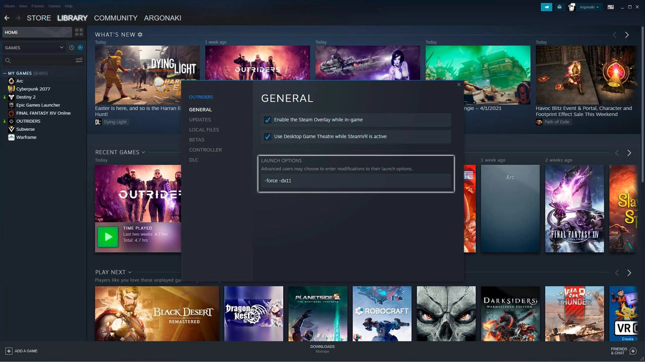The width and height of the screenshot is (645, 362).
Task: Click the Argonaki profile avatar
Action: 571,7
